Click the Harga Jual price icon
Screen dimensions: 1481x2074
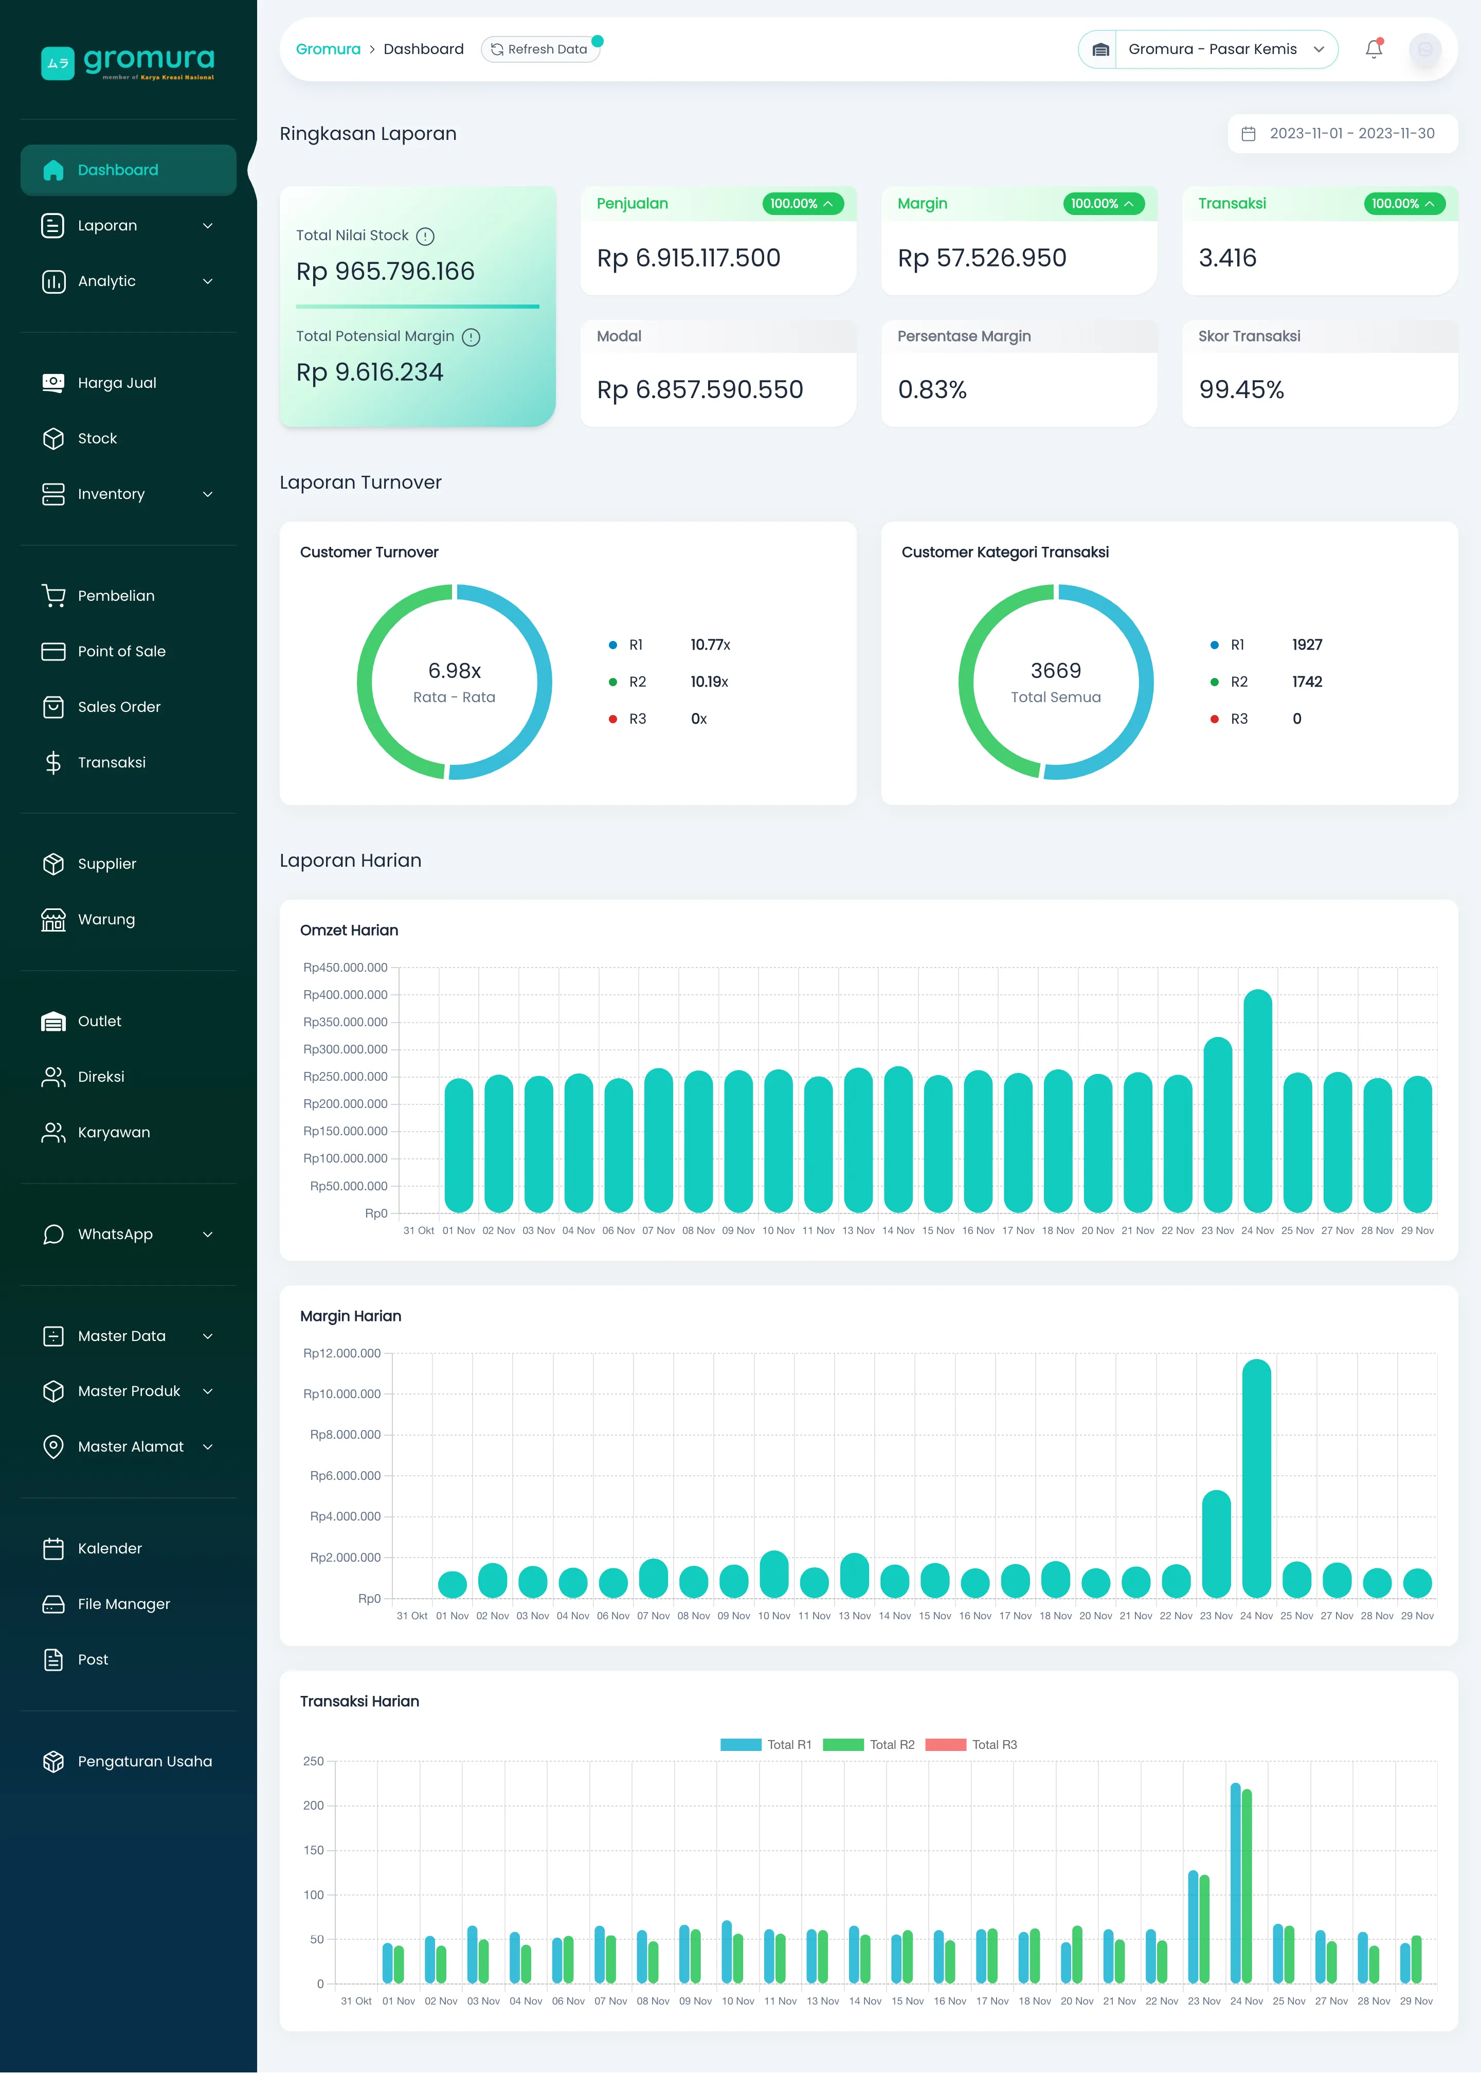click(x=53, y=383)
